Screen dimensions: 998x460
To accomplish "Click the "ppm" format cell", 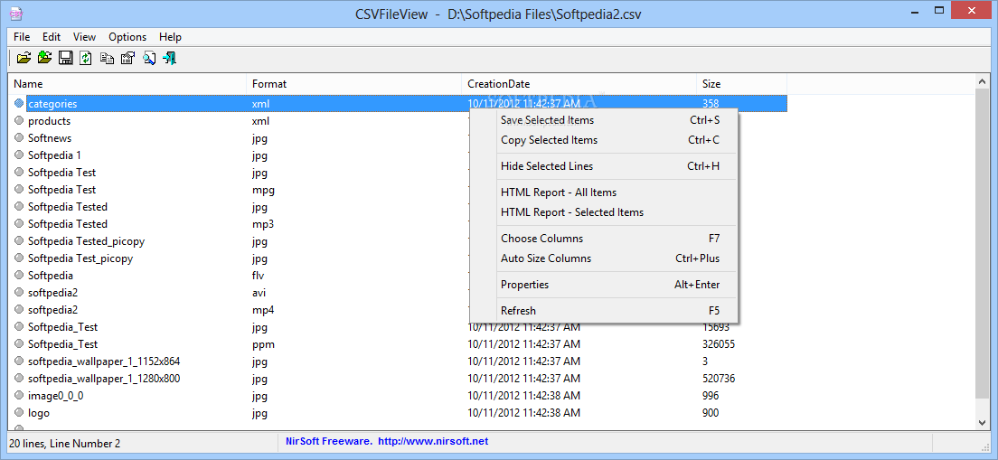I will click(x=263, y=344).
